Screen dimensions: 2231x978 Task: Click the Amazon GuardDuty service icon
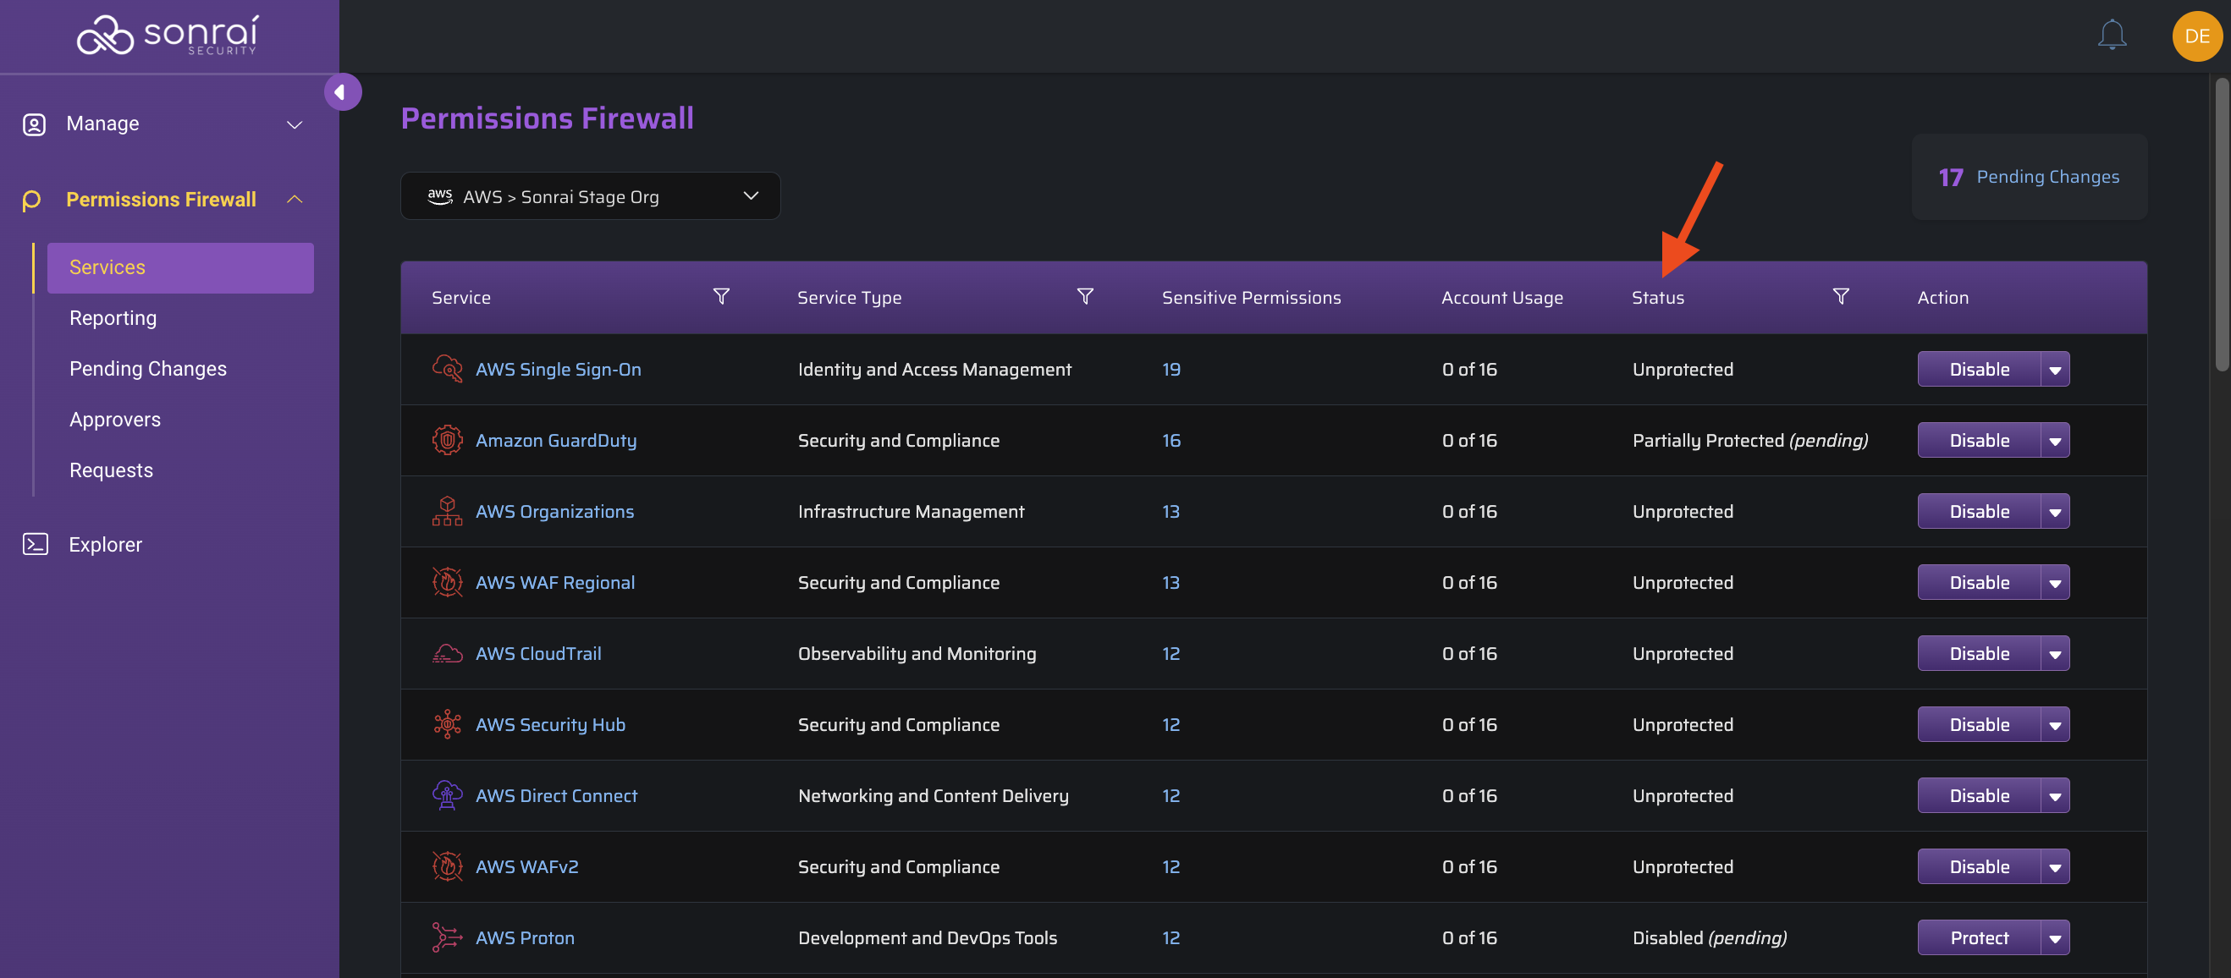[447, 440]
